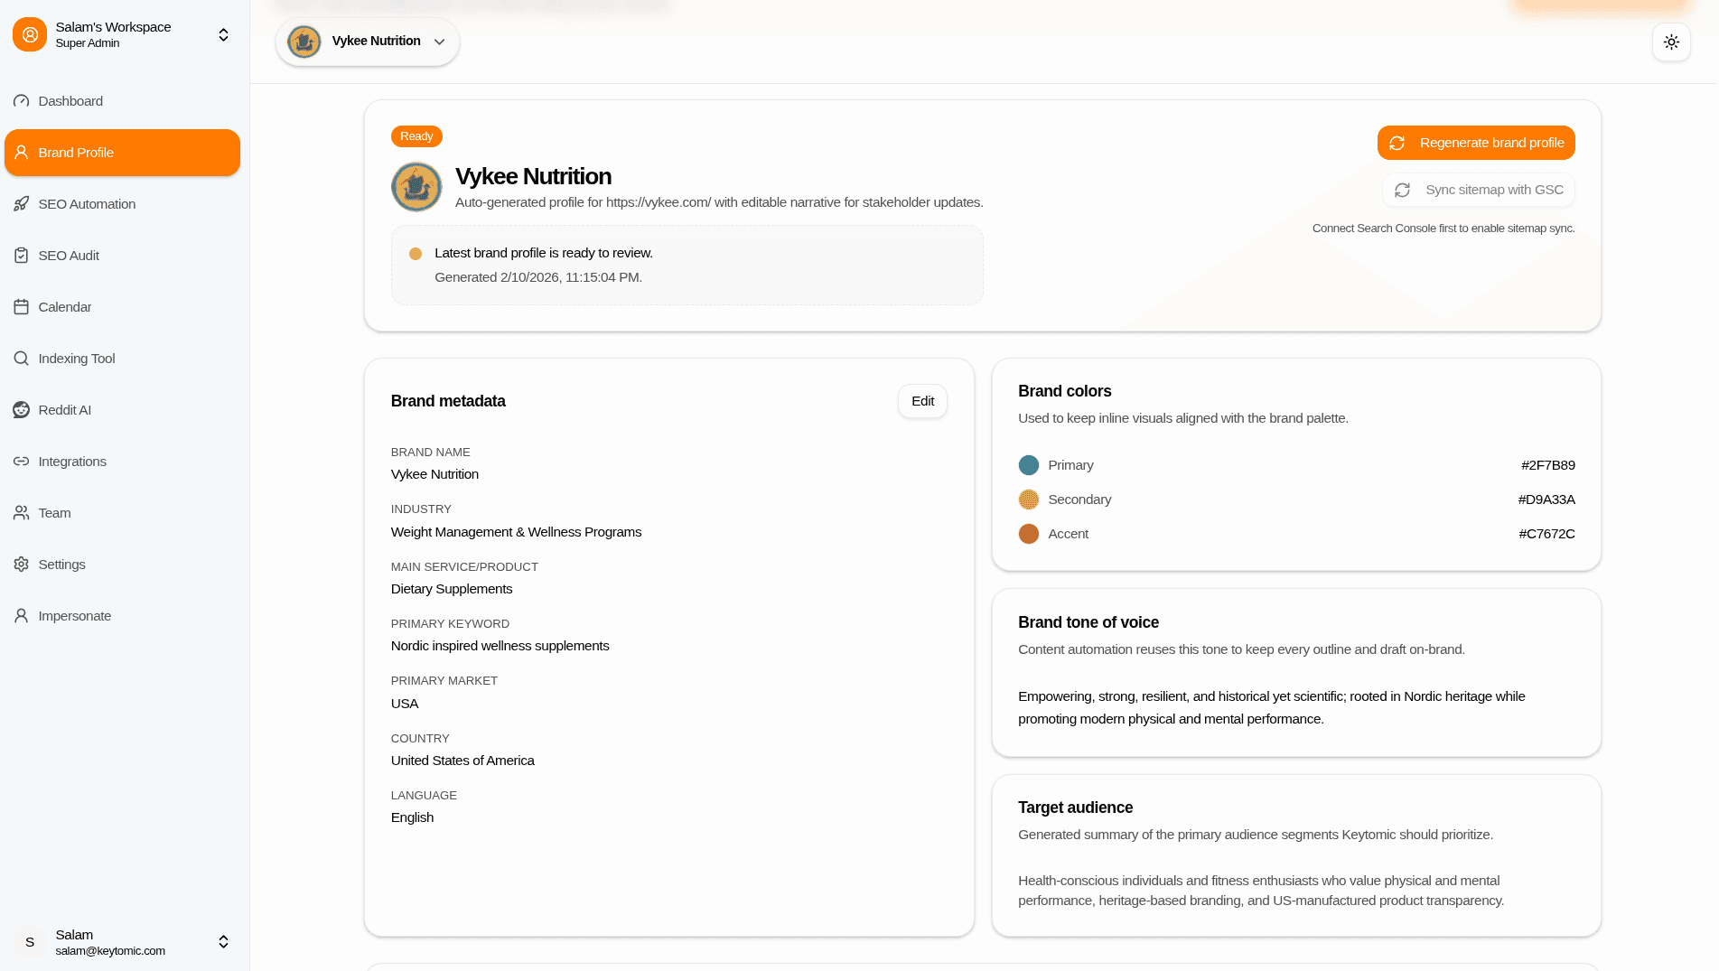Select the Impersonate sidebar icon
This screenshot has width=1719, height=971.
click(x=21, y=615)
